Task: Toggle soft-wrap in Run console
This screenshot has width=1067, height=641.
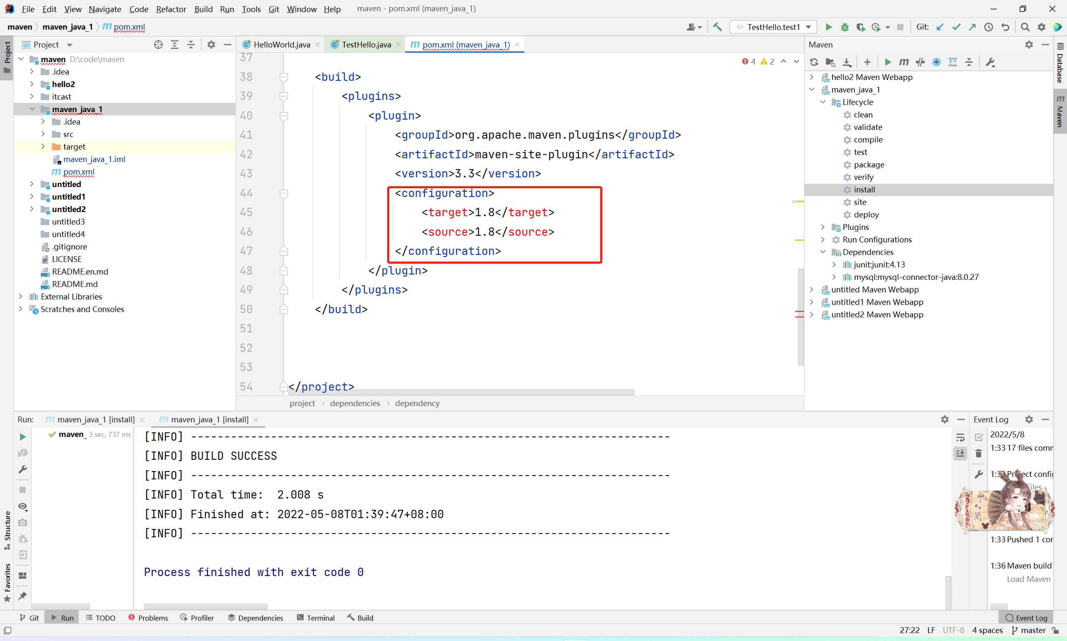Action: [x=960, y=437]
